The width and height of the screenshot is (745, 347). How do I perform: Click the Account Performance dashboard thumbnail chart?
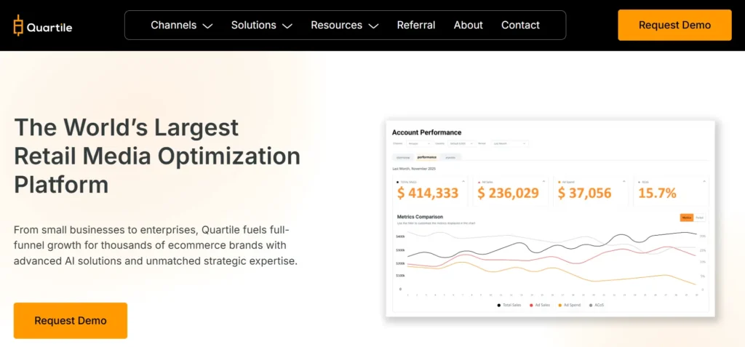click(550, 219)
